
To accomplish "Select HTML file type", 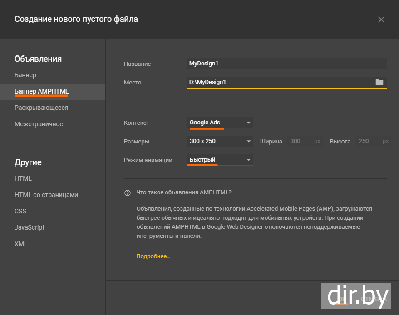I will [23, 178].
